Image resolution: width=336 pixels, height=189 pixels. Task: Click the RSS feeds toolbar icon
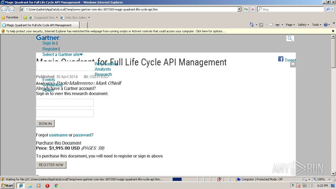261,25
